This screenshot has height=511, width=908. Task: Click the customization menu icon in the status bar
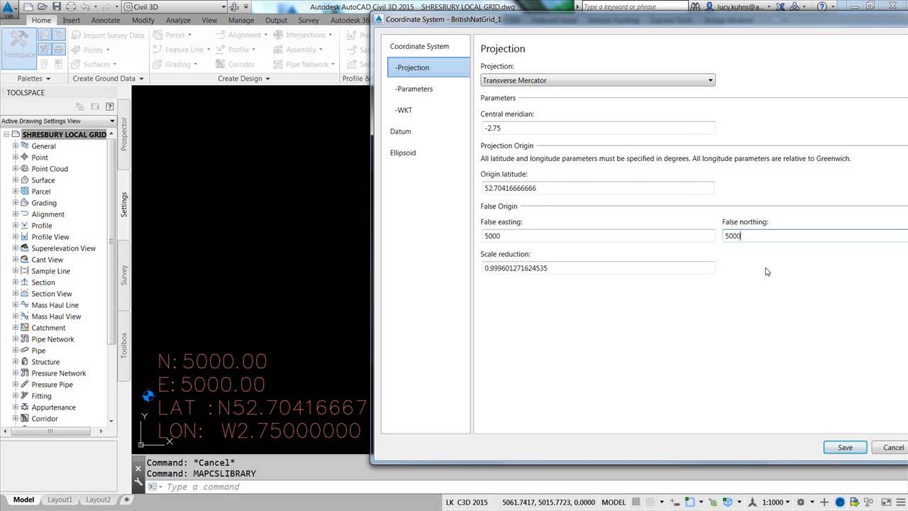(899, 502)
